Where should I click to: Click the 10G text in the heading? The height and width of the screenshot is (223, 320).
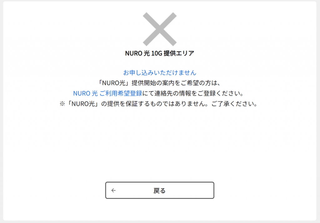point(157,53)
